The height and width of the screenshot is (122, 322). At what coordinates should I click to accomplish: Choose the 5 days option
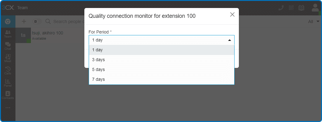(x=161, y=69)
